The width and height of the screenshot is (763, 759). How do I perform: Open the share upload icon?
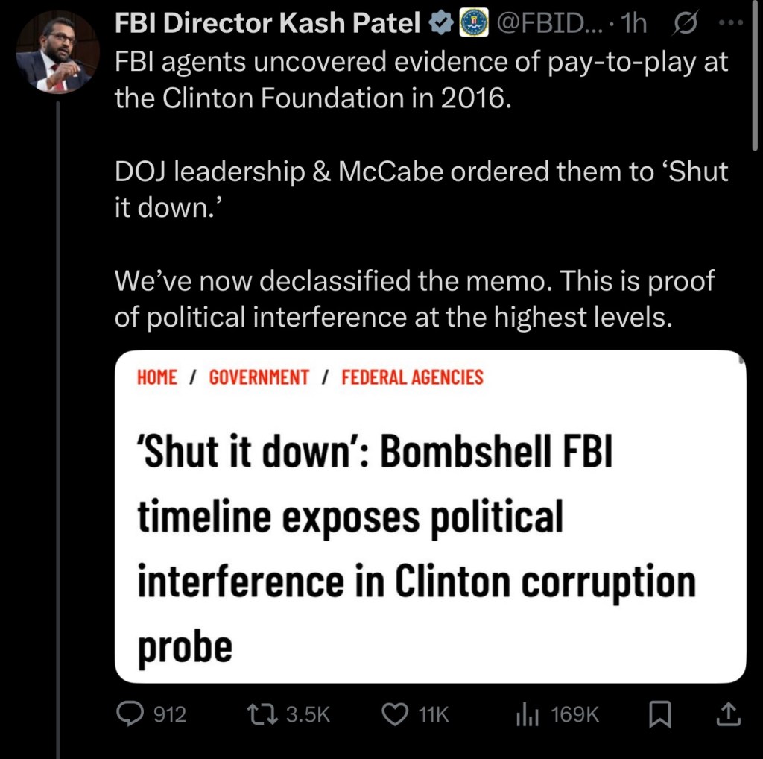tap(728, 714)
